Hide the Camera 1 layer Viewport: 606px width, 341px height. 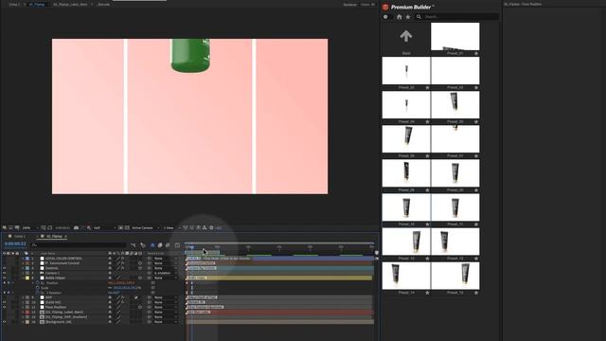coord(4,273)
